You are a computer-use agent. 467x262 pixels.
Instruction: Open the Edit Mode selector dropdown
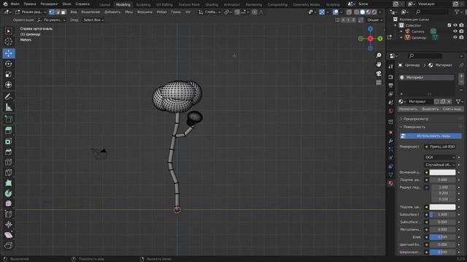[31, 12]
